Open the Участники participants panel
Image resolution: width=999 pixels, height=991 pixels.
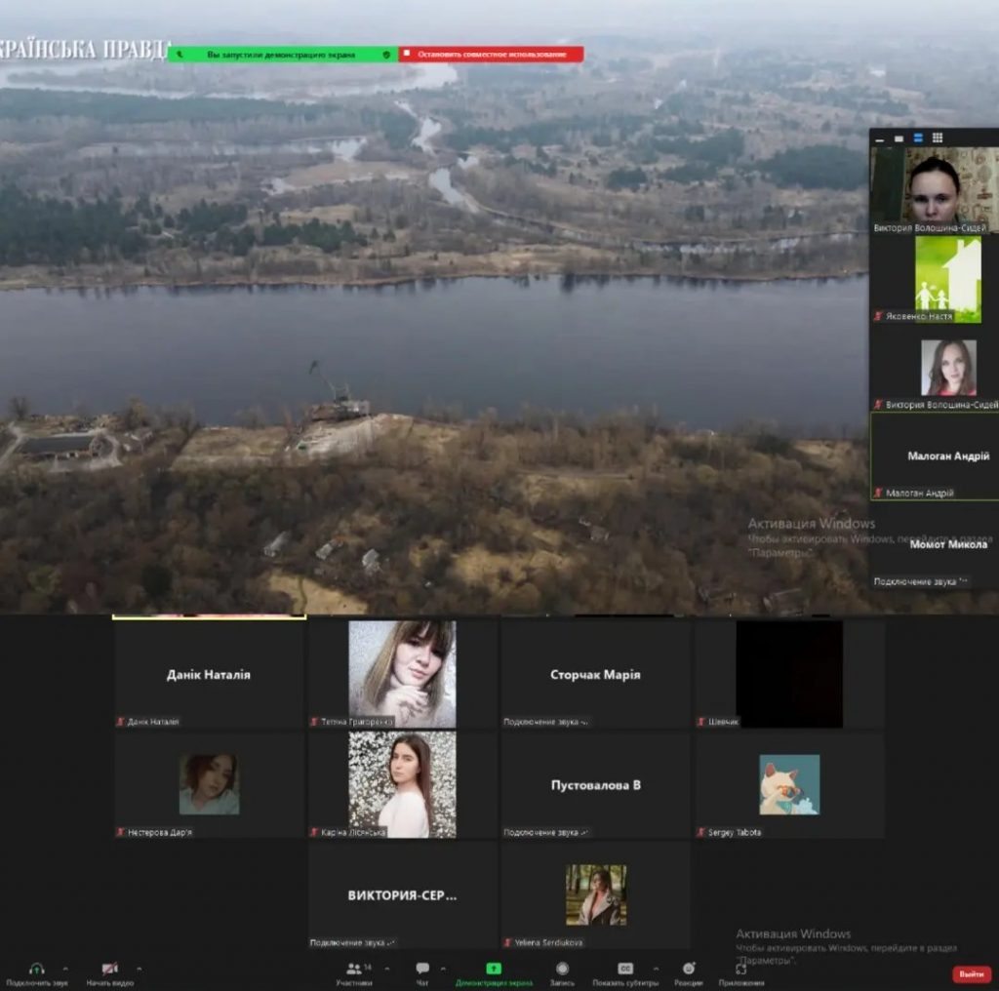(x=353, y=969)
